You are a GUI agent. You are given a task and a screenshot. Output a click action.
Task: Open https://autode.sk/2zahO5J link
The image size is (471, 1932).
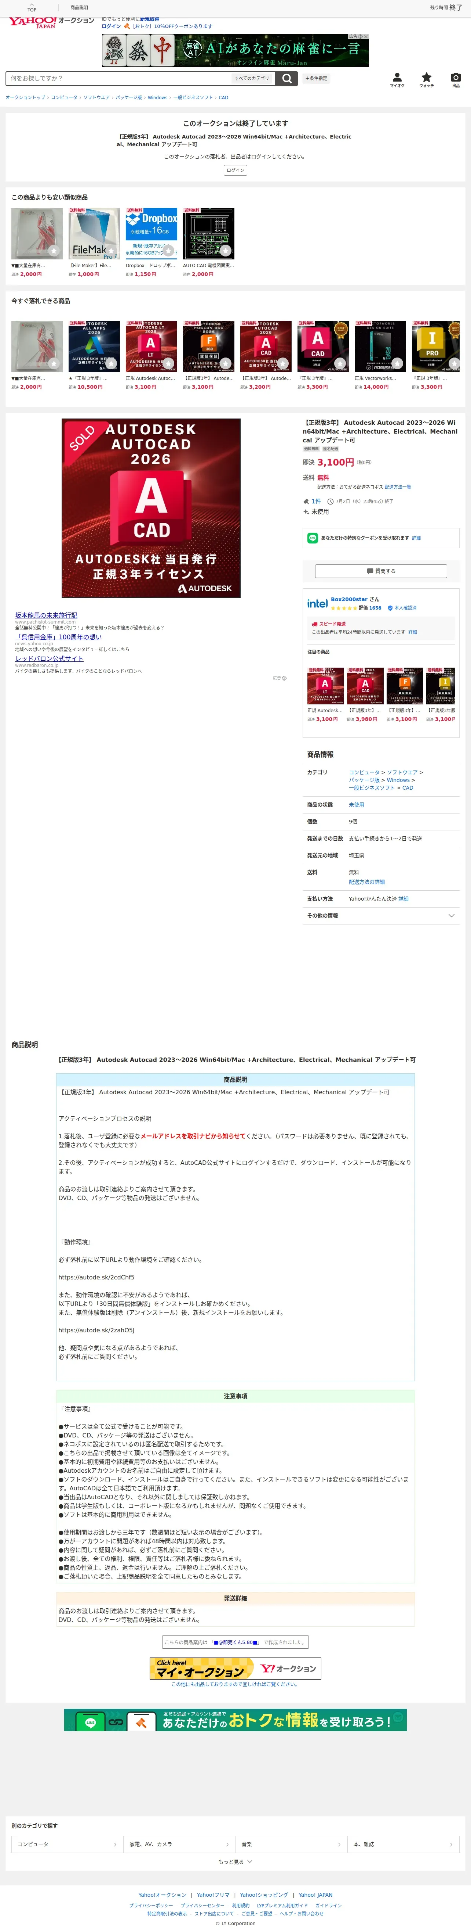point(96,1331)
